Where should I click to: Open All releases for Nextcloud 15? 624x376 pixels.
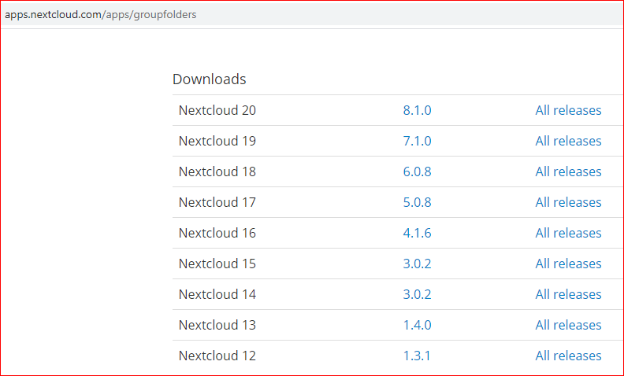click(x=568, y=264)
